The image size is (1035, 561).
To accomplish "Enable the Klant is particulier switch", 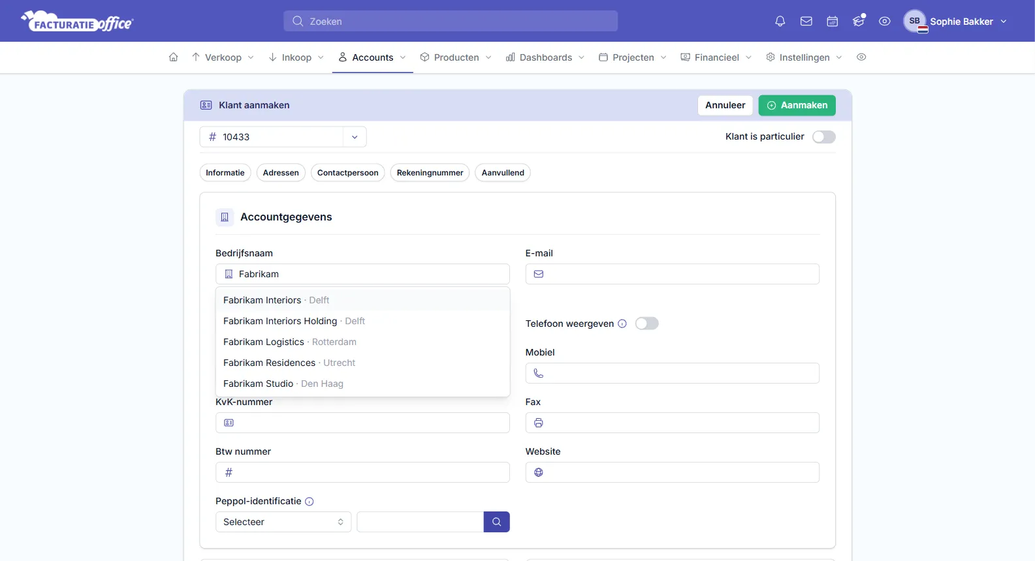I will pos(823,137).
